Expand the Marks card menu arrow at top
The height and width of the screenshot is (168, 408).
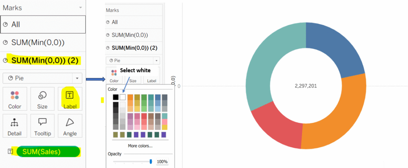click(x=81, y=8)
